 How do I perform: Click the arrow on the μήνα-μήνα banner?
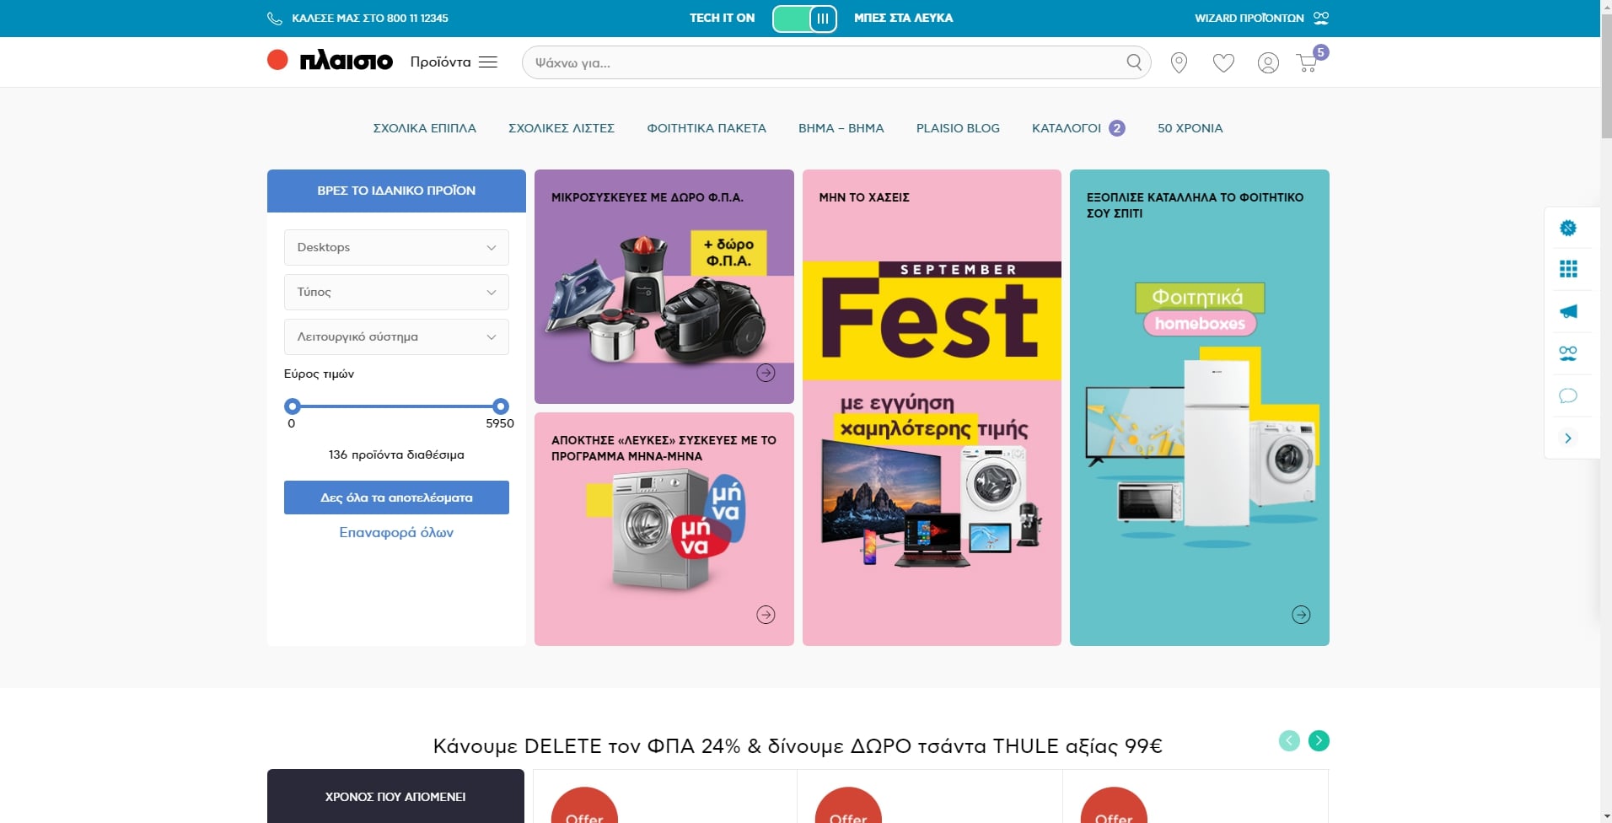(766, 615)
